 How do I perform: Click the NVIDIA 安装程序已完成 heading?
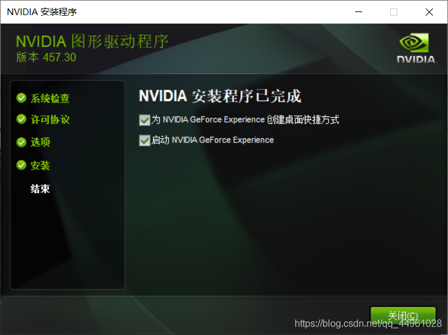220,96
